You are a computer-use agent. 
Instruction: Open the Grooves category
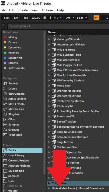tap(11, 130)
